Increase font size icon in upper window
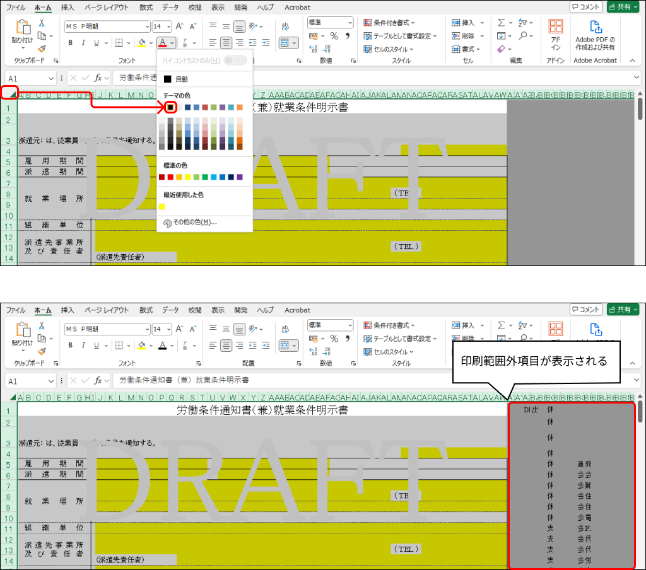 tap(180, 26)
